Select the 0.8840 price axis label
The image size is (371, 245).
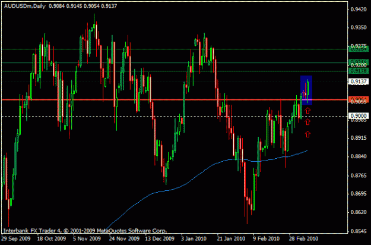(359, 156)
